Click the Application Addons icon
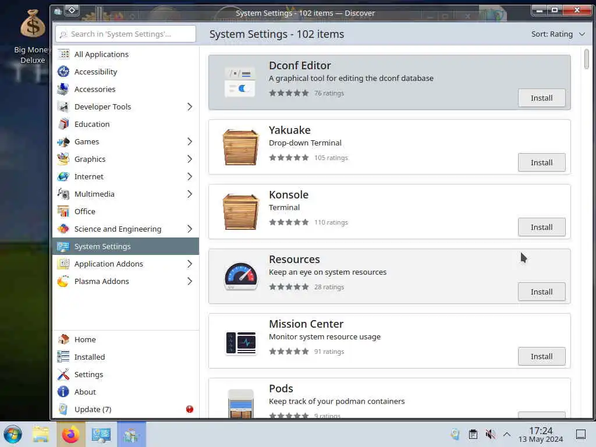The height and width of the screenshot is (447, 596). click(63, 264)
